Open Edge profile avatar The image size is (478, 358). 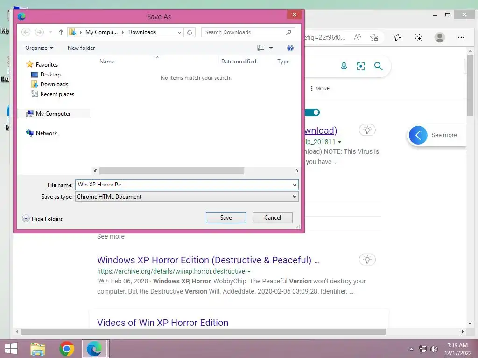point(440,37)
